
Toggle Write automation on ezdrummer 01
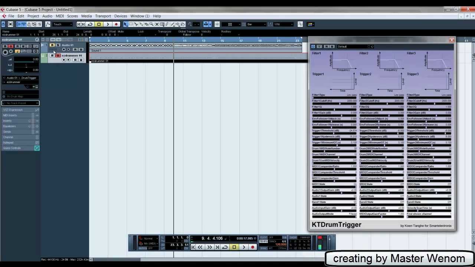point(81,60)
